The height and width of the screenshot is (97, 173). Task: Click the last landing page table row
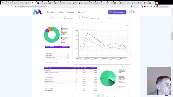tap(71, 90)
